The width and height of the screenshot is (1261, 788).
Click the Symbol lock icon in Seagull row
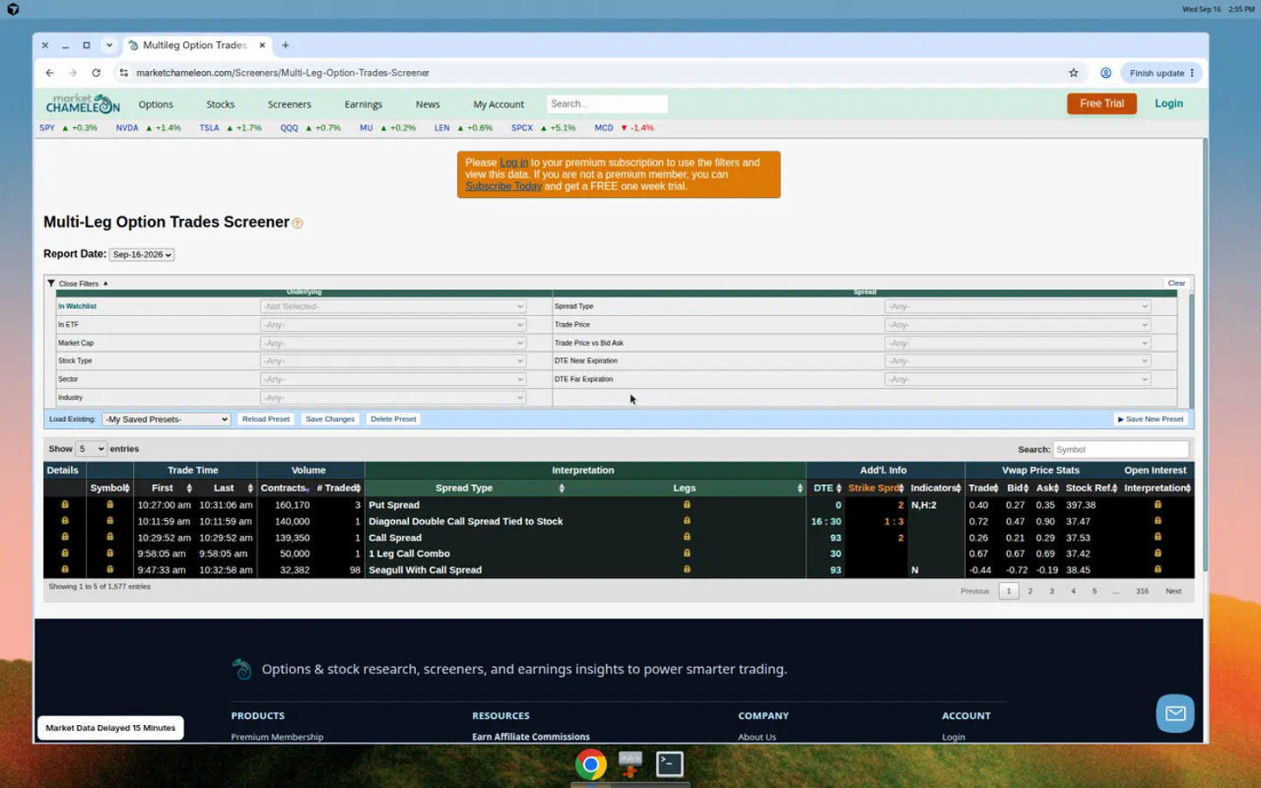click(x=109, y=569)
